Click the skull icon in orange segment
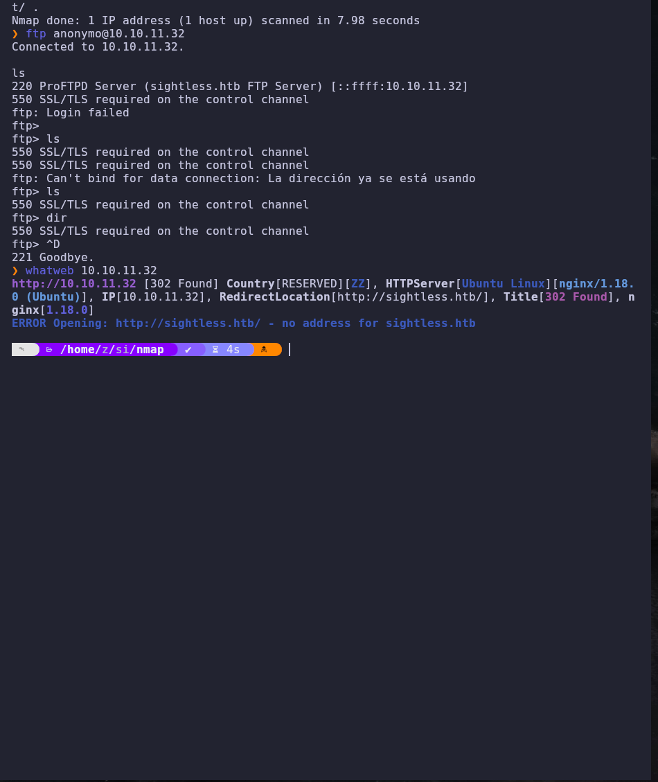The width and height of the screenshot is (658, 782). 264,350
